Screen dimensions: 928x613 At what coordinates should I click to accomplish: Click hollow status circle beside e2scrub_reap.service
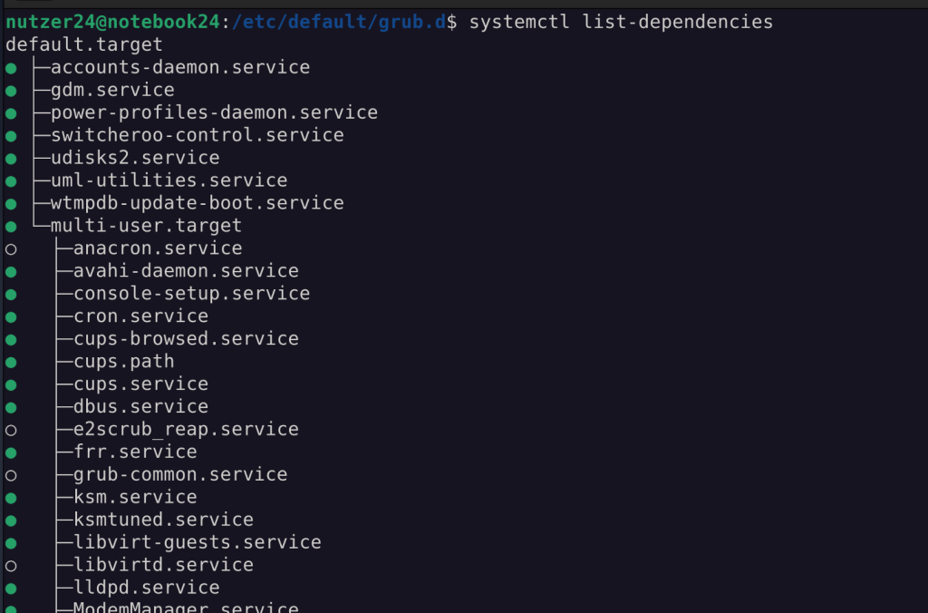pos(11,430)
